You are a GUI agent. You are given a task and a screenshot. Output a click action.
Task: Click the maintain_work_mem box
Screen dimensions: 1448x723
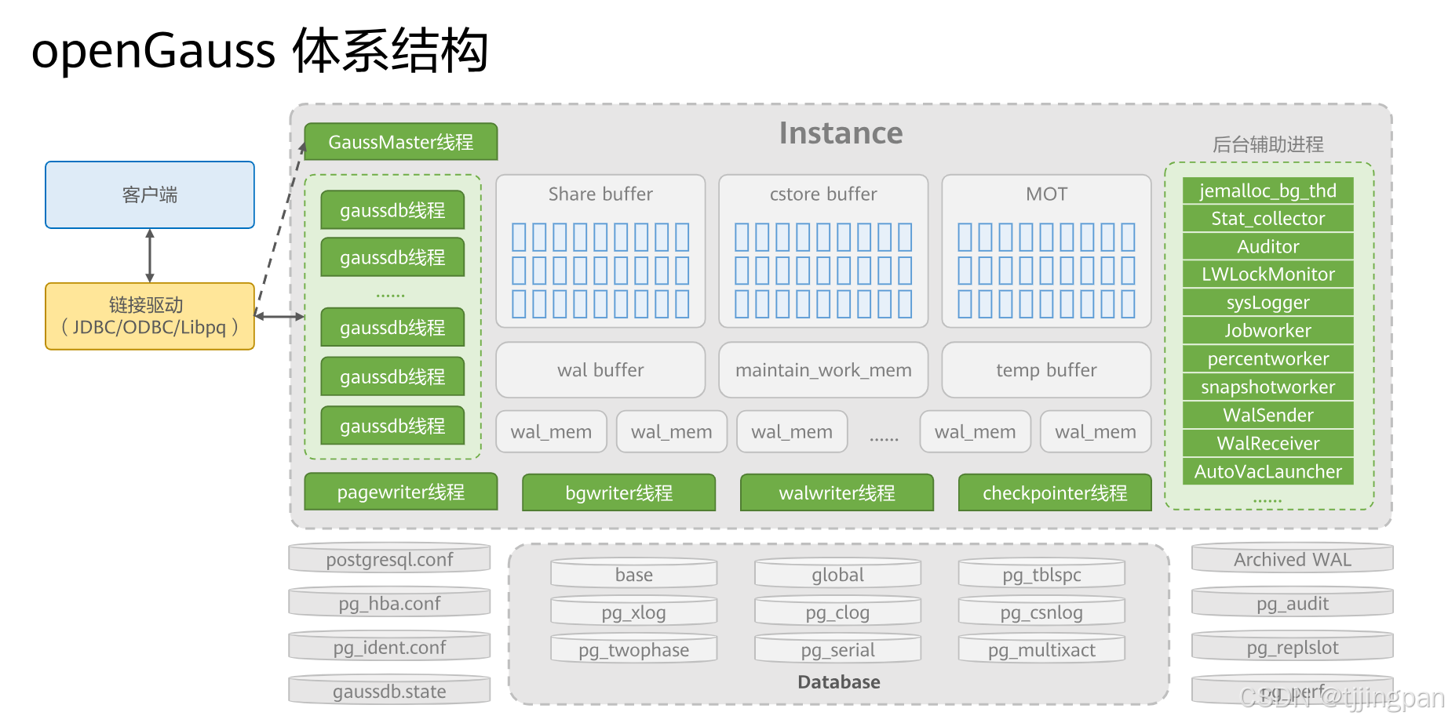[x=823, y=370]
